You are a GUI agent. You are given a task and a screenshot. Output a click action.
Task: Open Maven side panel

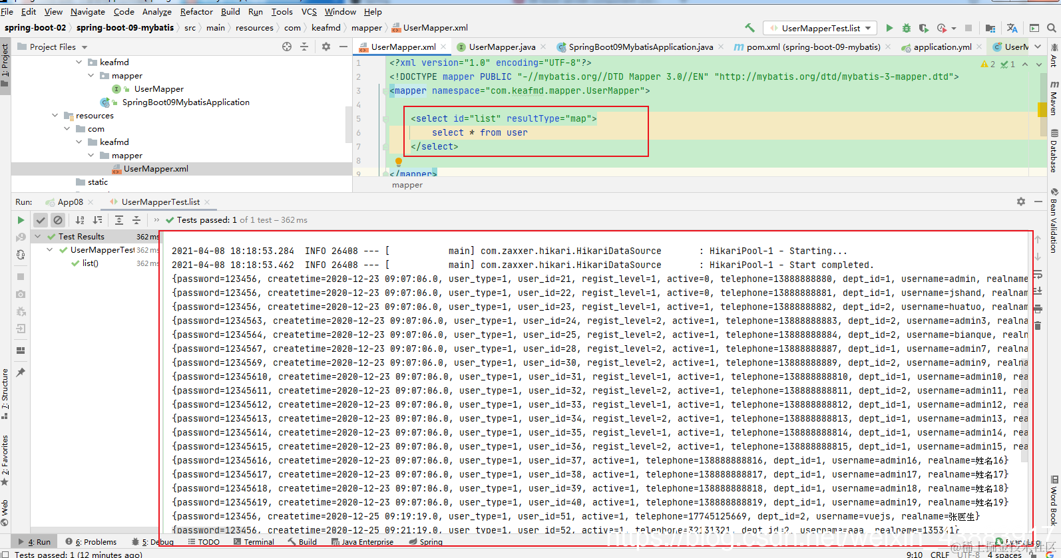click(x=1054, y=98)
